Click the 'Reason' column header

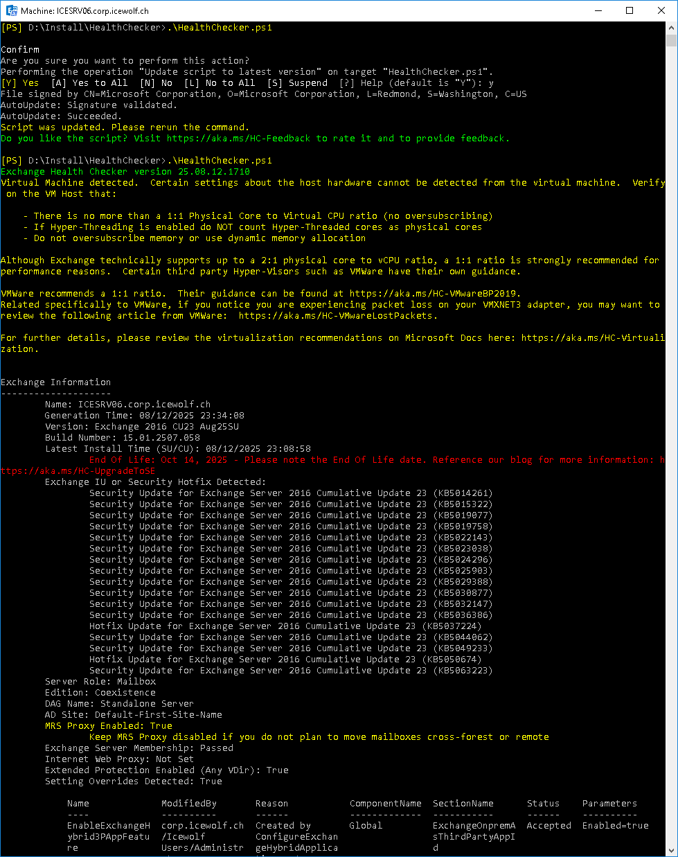pyautogui.click(x=272, y=804)
